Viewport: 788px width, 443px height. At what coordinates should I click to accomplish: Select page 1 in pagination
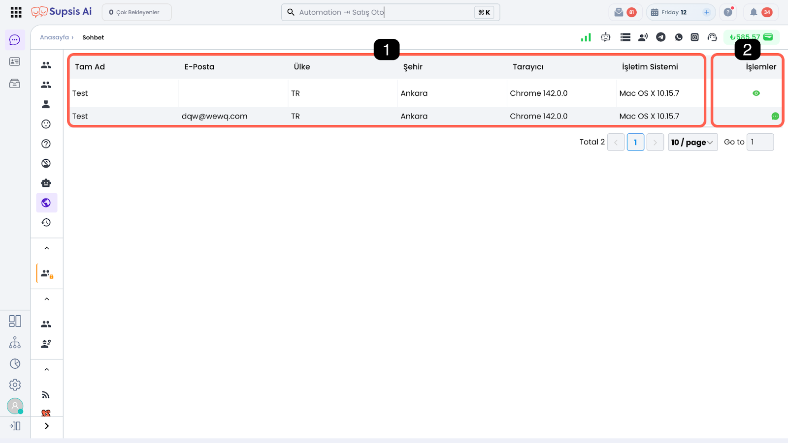click(635, 142)
